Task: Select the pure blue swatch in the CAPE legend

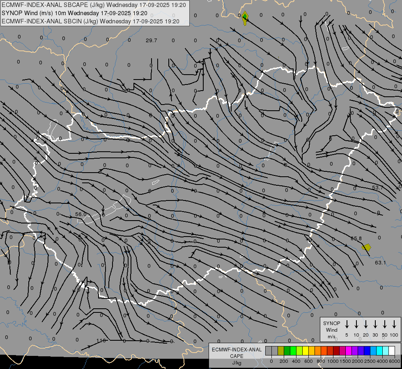Action: click(x=367, y=351)
